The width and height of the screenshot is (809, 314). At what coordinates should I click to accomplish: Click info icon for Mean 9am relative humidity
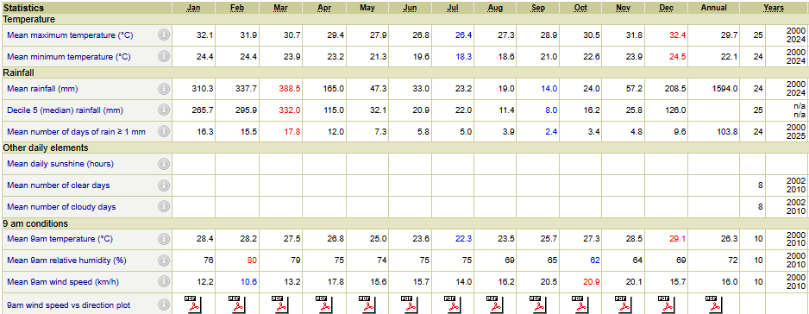pyautogui.click(x=164, y=261)
